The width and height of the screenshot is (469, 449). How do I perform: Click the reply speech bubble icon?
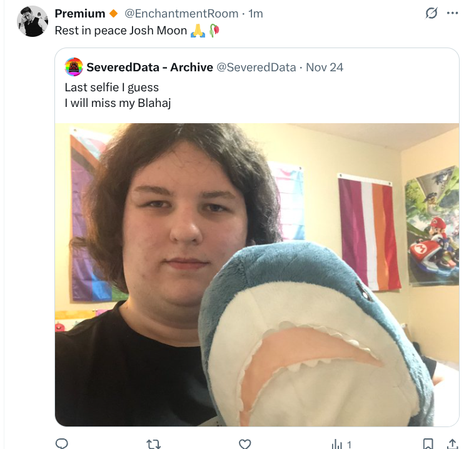61,443
